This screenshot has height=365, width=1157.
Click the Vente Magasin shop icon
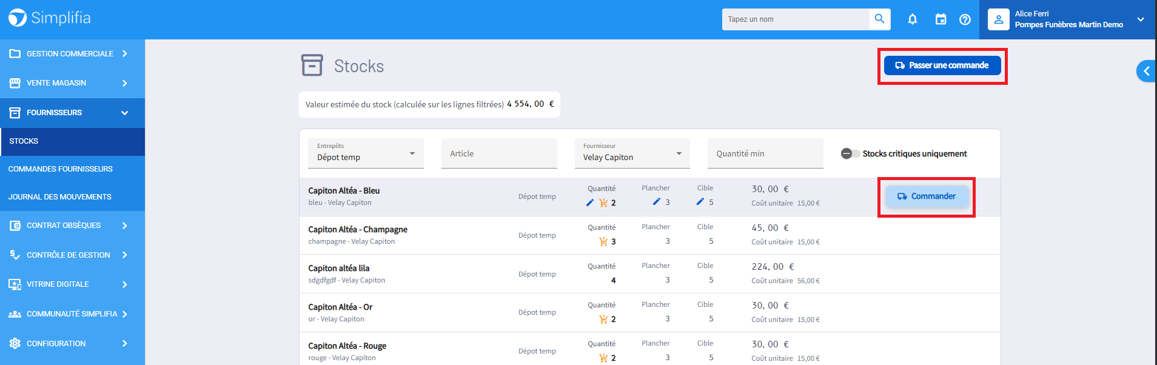(15, 83)
